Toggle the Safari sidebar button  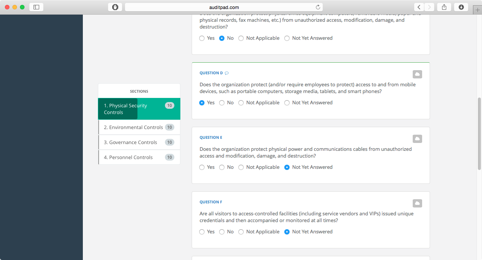[x=36, y=7]
